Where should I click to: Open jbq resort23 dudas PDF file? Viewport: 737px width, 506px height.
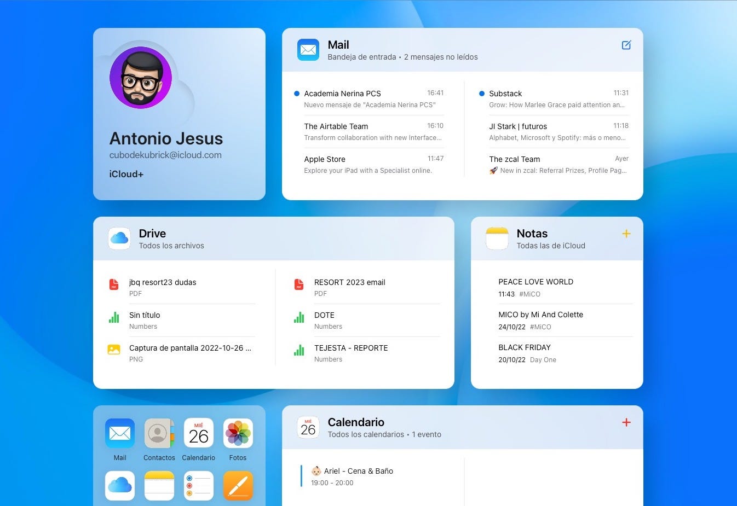point(181,288)
